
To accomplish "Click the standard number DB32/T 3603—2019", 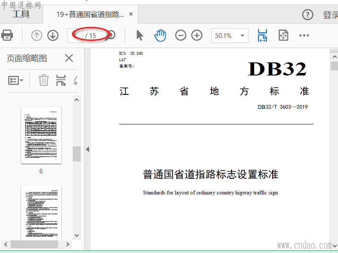I will coord(283,107).
